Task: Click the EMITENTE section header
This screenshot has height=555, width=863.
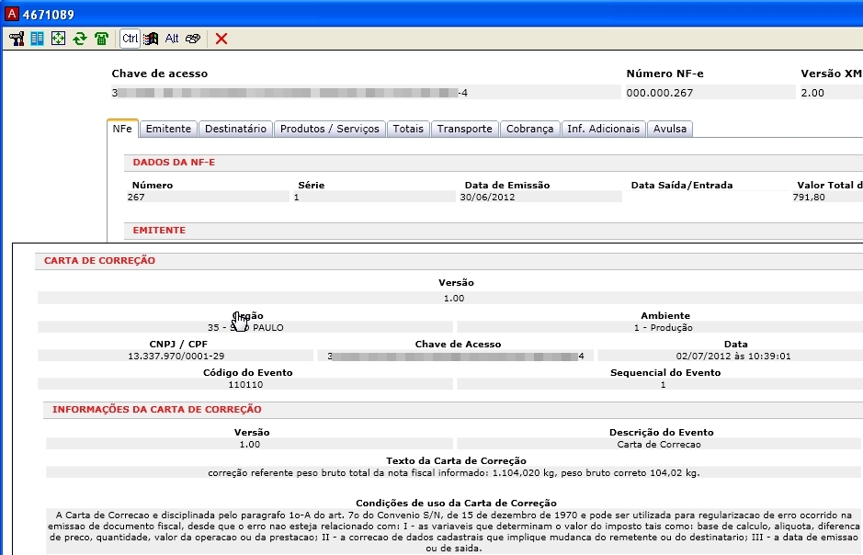Action: pyautogui.click(x=159, y=230)
